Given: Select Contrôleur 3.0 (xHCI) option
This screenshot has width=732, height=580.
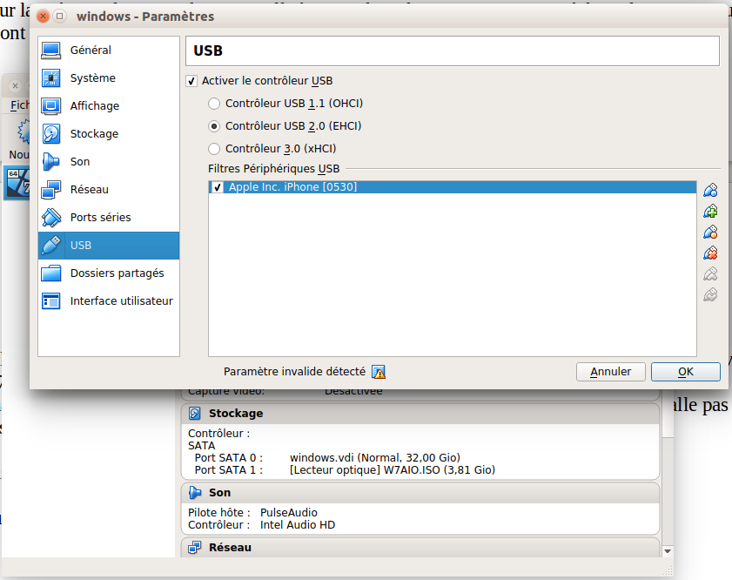Looking at the screenshot, I should [x=214, y=149].
